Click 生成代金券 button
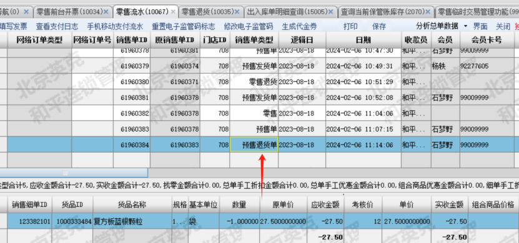Screen dimensions: 519x243 coord(299,26)
